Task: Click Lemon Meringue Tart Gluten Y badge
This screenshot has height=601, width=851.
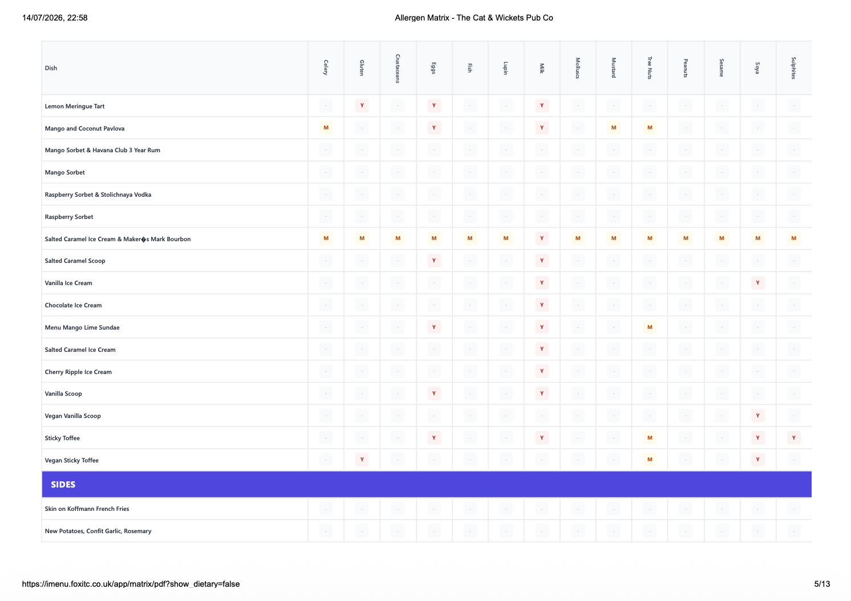Action: click(362, 105)
